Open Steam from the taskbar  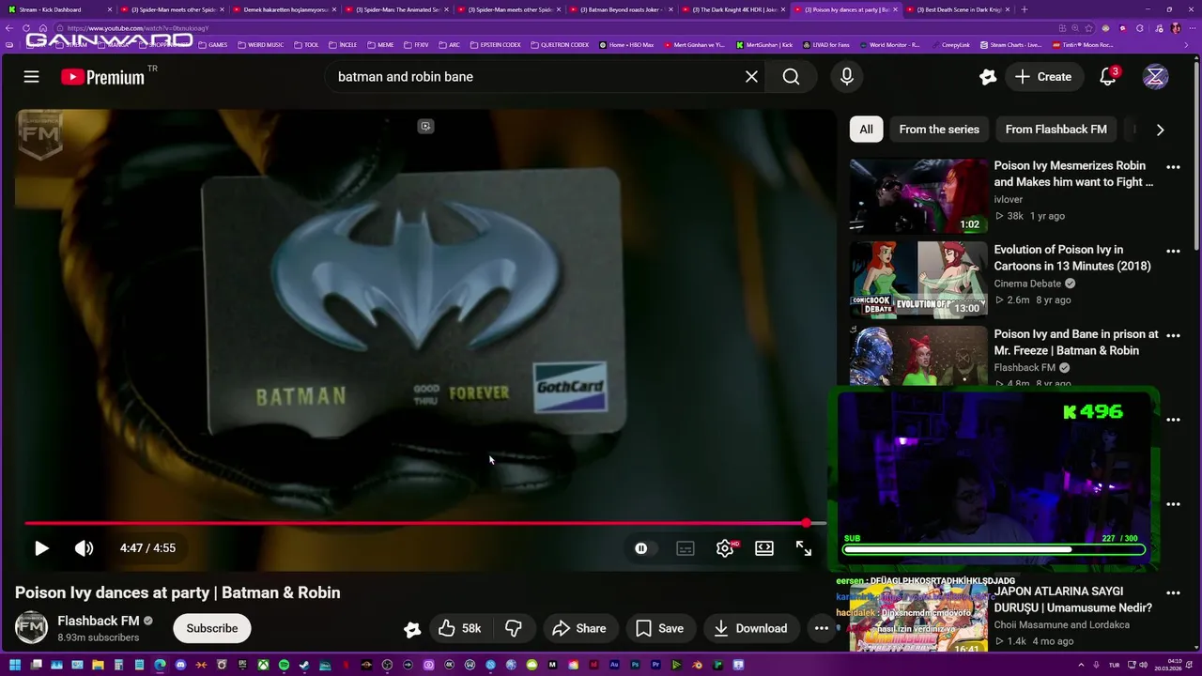pos(304,665)
